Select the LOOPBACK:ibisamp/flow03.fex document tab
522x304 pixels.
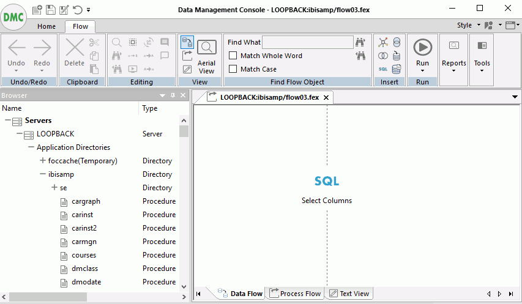[x=270, y=97]
